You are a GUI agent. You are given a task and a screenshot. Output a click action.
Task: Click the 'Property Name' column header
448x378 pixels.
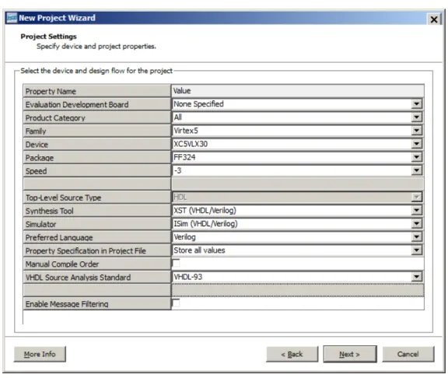97,91
